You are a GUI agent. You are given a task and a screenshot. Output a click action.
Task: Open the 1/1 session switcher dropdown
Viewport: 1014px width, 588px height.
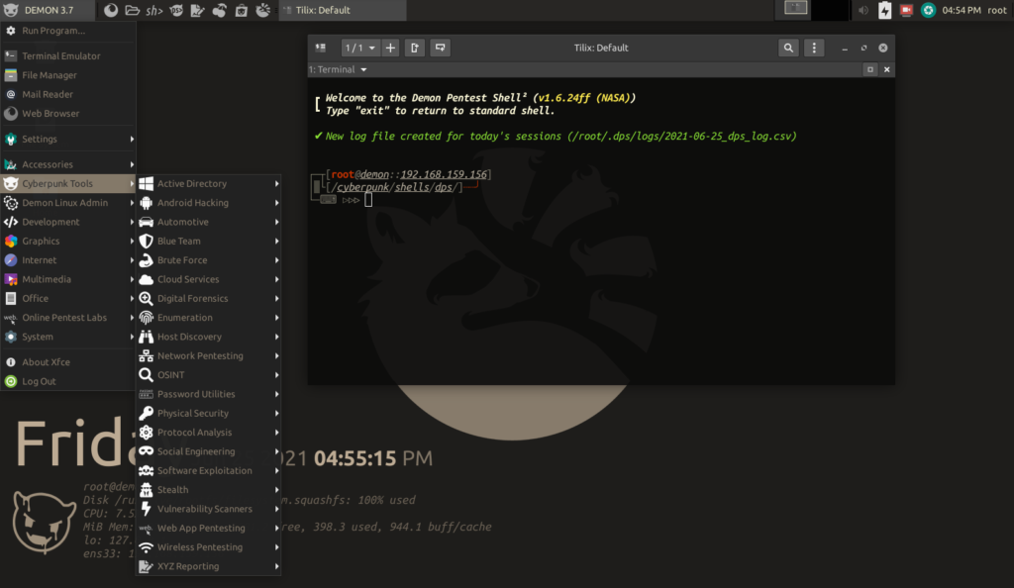pyautogui.click(x=359, y=48)
